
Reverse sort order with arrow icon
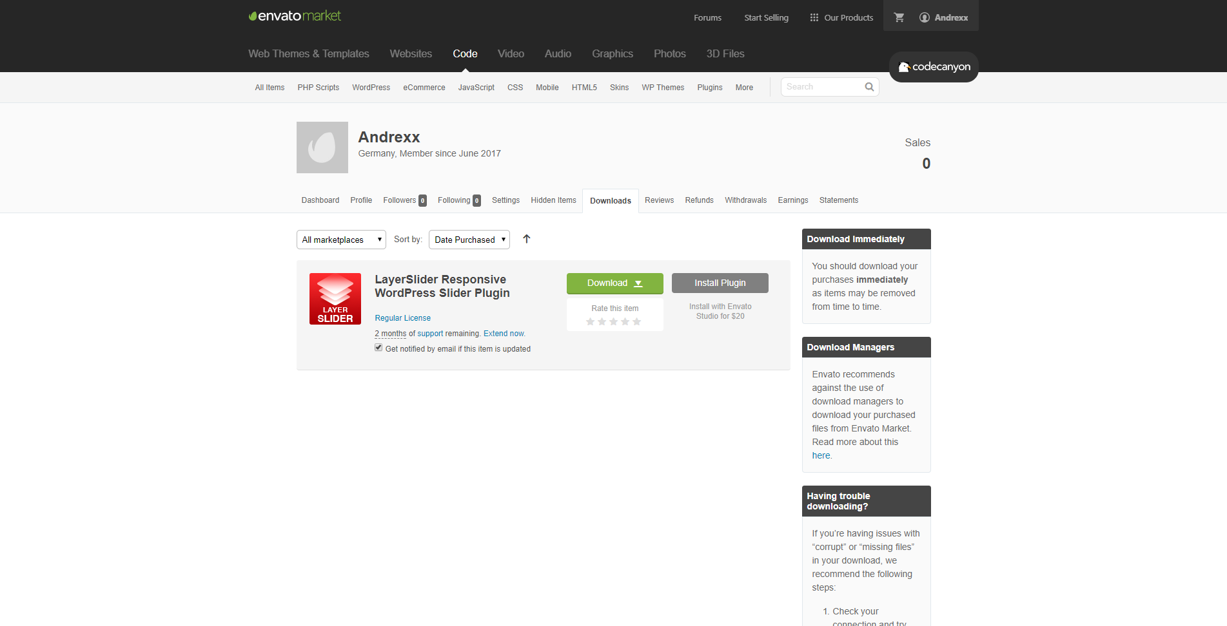[527, 240]
